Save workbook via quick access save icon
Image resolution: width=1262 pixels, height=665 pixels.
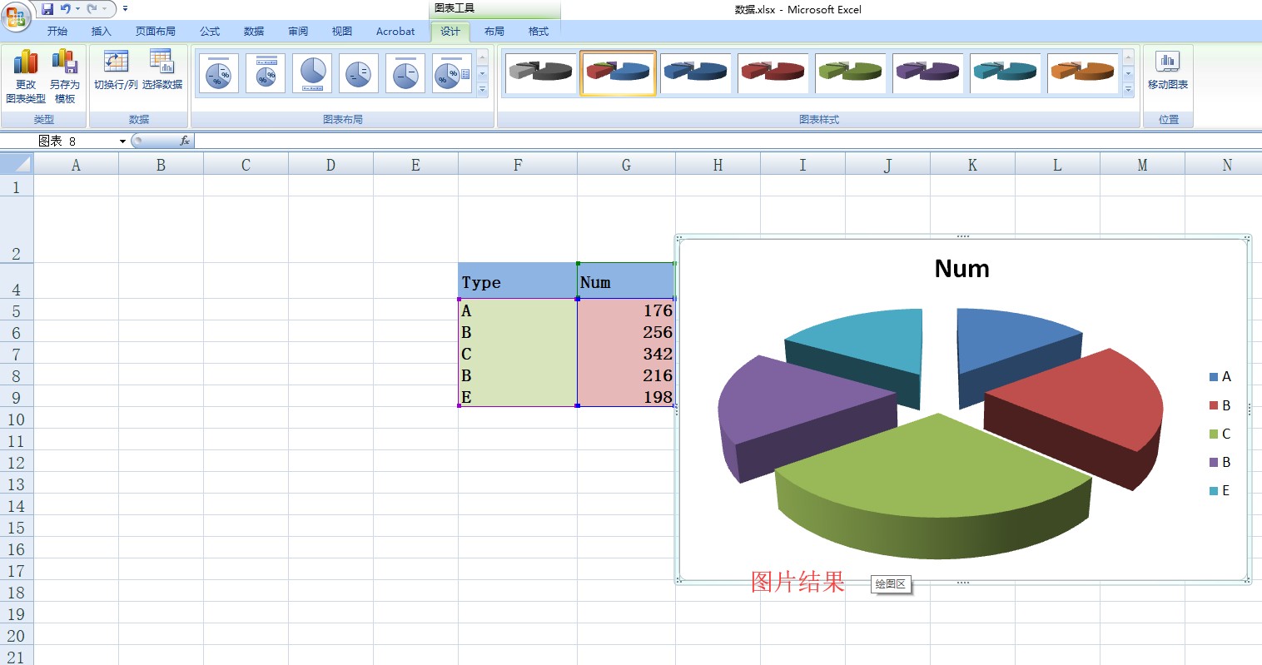47,9
